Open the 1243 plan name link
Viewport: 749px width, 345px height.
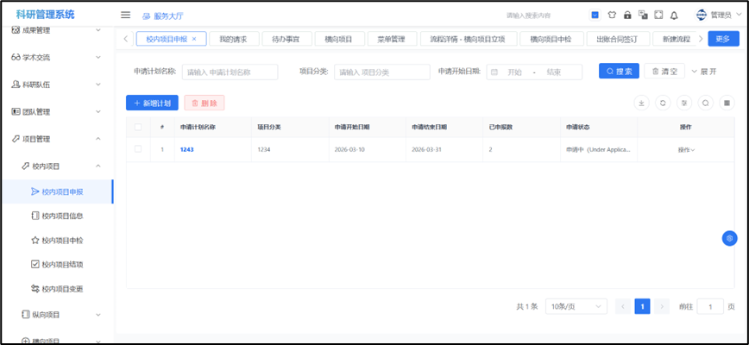[x=186, y=150]
